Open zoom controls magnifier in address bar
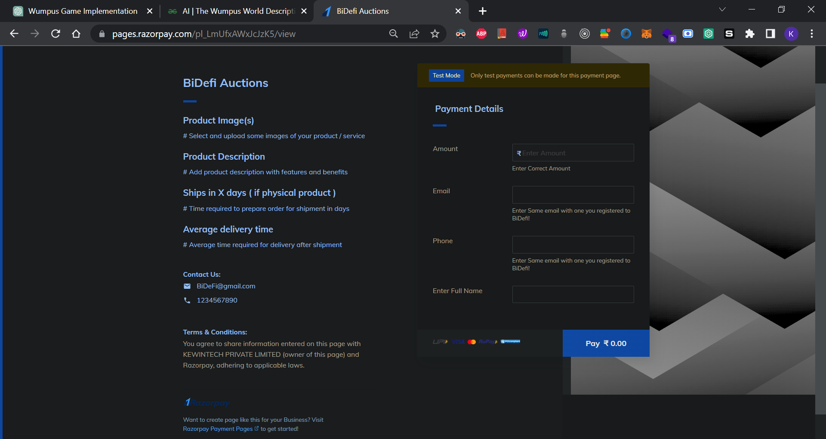 coord(393,34)
